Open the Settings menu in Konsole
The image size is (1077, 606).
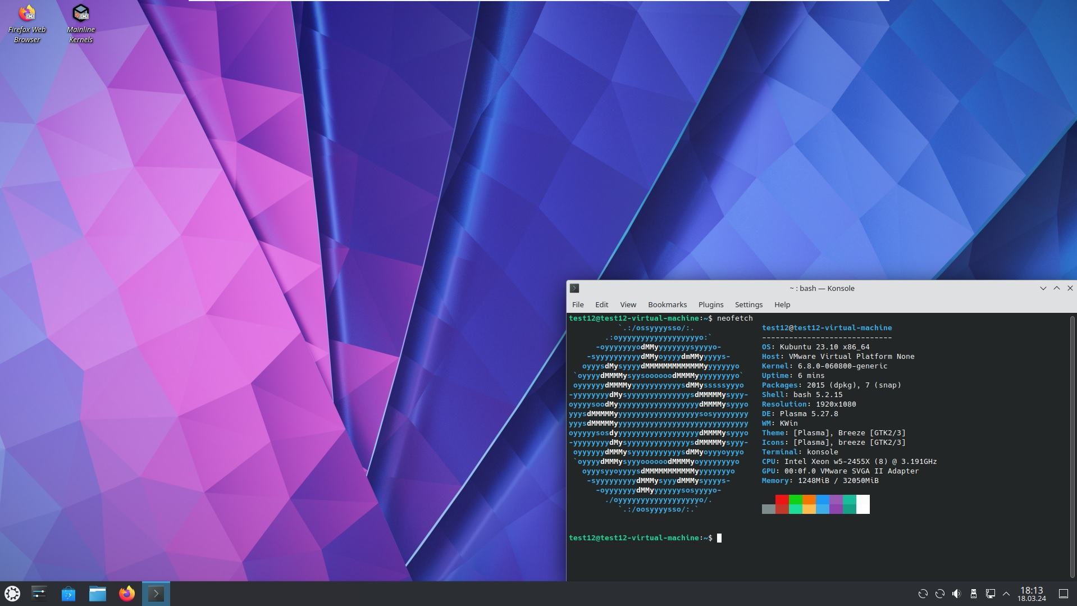(749, 304)
